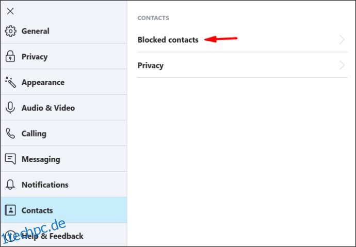This screenshot has width=356, height=247.
Task: Click the phone handset Calling icon
Action: click(x=10, y=134)
